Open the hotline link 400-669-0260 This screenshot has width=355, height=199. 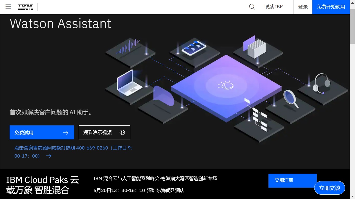pos(74,152)
